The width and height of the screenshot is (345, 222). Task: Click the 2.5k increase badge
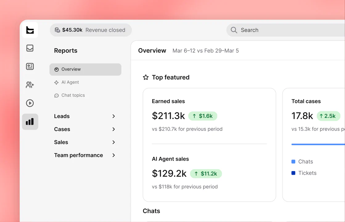point(328,116)
